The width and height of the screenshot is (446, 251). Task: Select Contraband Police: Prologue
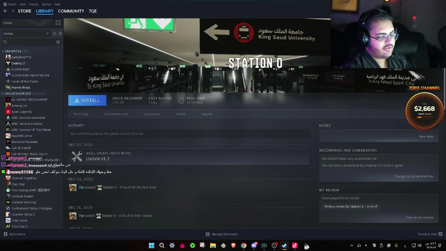[32, 208]
